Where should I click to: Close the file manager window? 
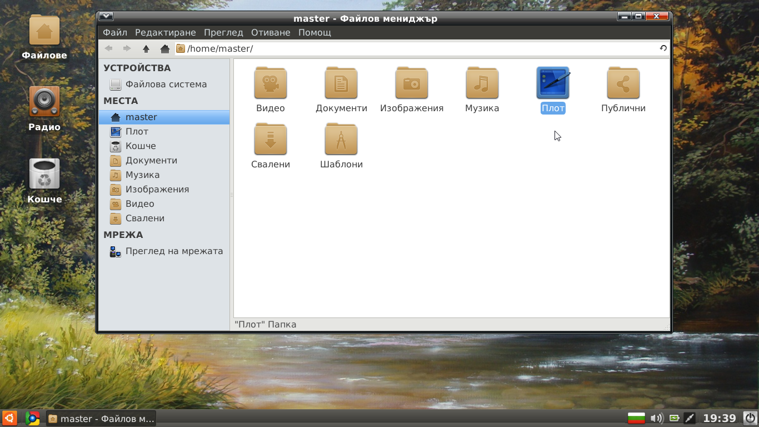pyautogui.click(x=657, y=17)
